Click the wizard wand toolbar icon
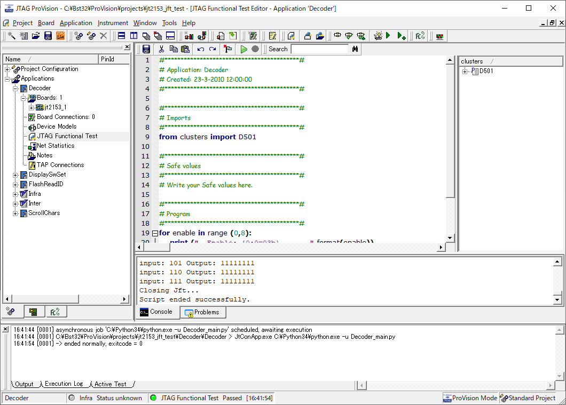566x405 pixels. (11, 36)
